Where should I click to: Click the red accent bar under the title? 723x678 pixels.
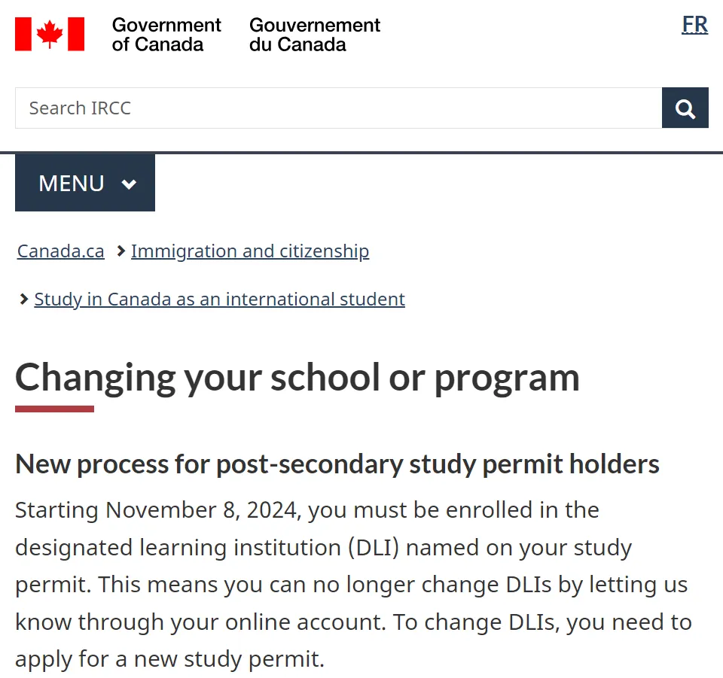point(54,409)
